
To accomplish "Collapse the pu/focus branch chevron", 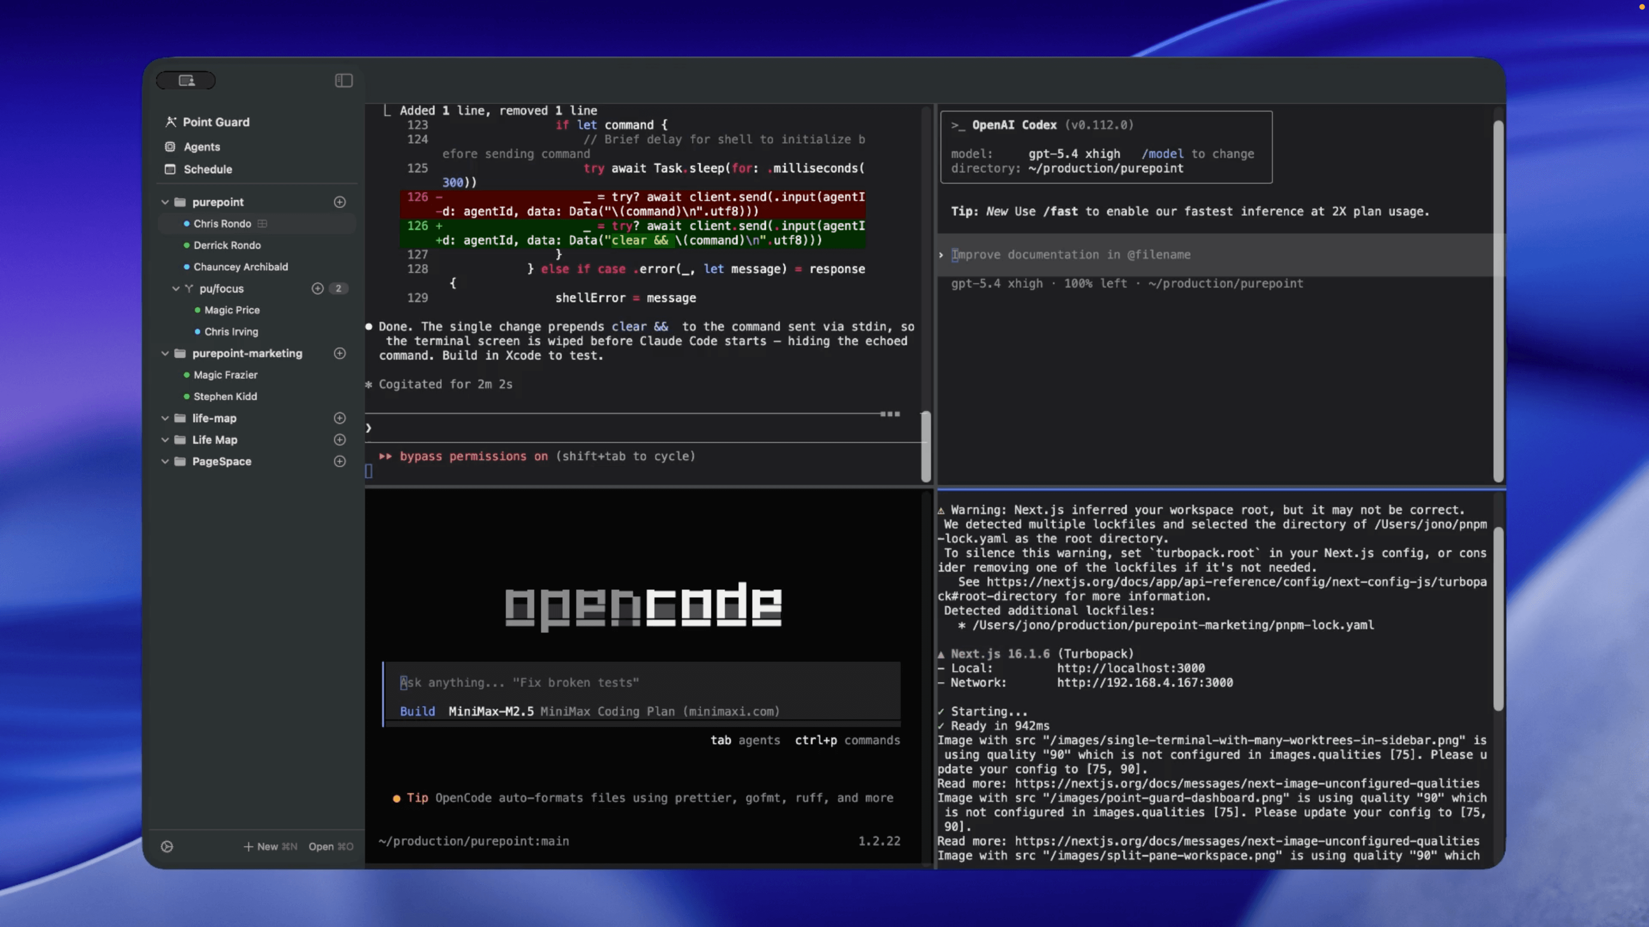I will pos(176,288).
